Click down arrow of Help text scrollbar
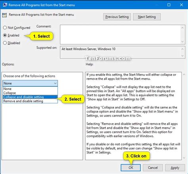 [x=184, y=158]
